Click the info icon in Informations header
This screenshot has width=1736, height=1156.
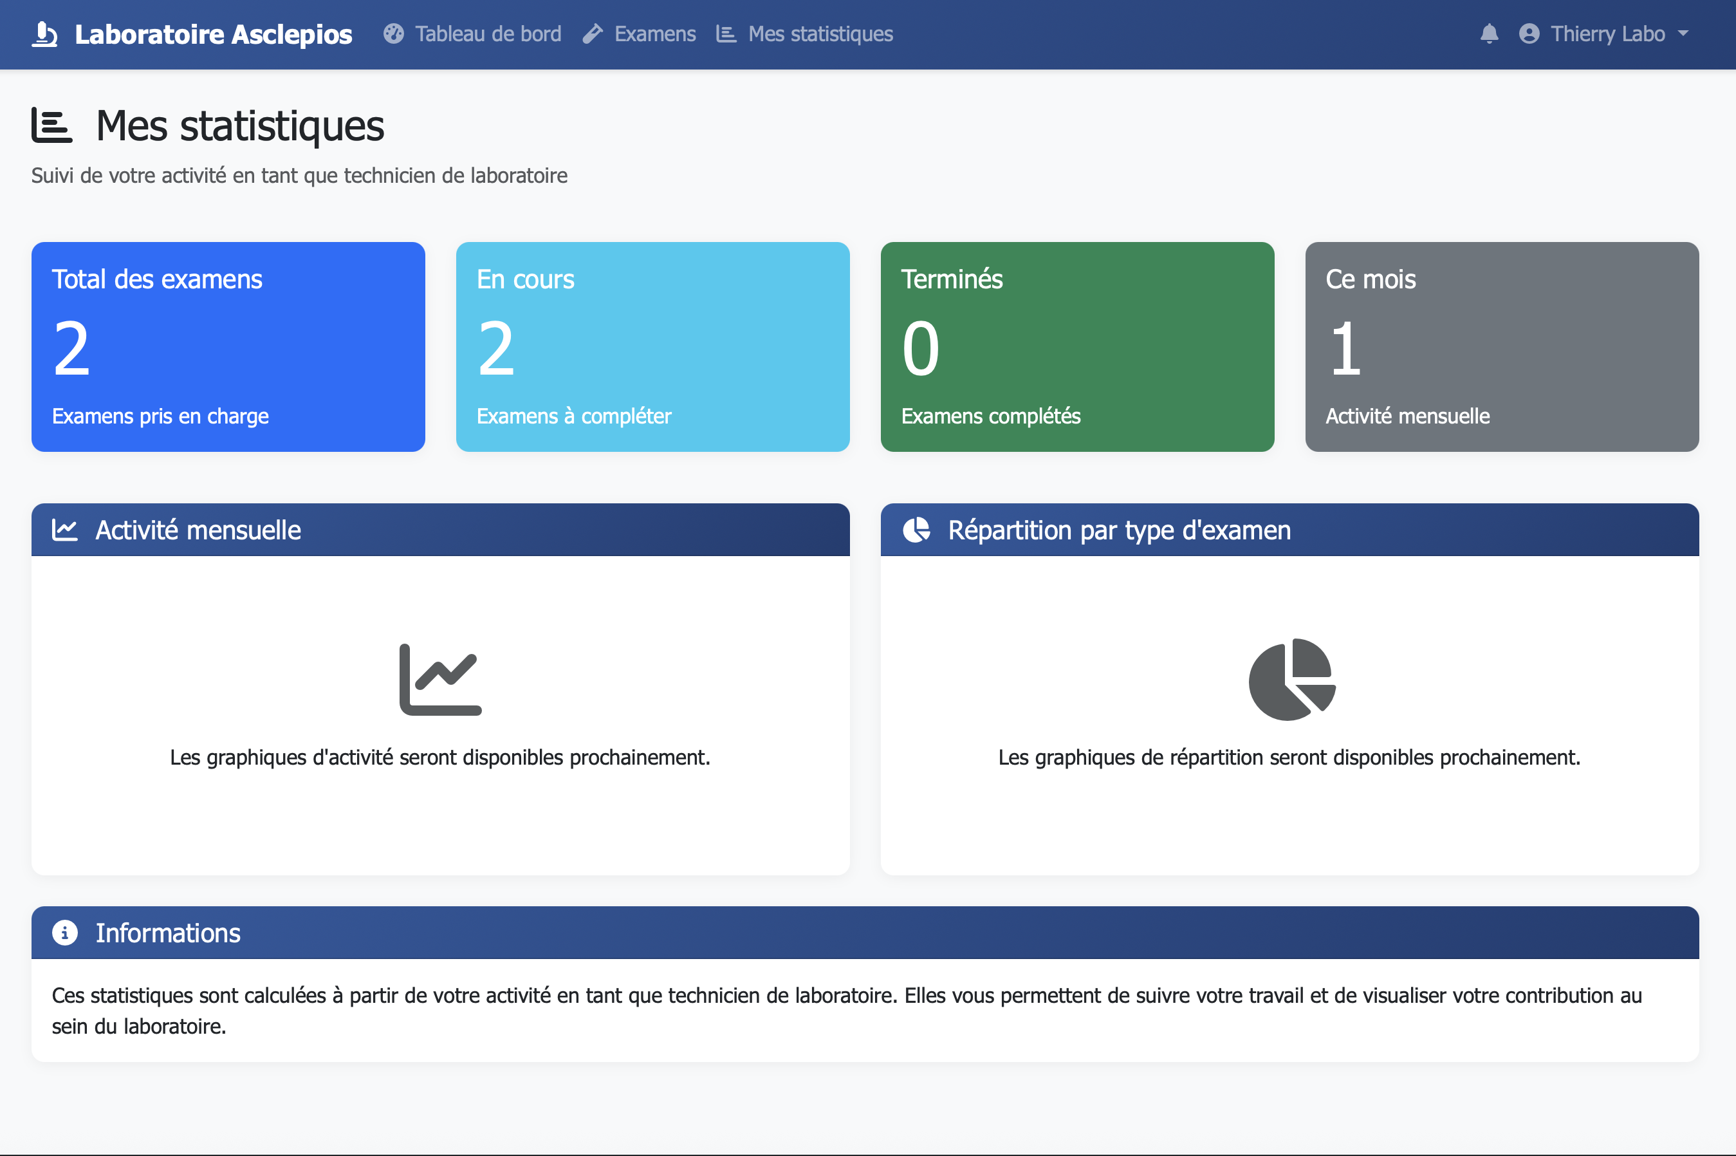click(x=65, y=933)
